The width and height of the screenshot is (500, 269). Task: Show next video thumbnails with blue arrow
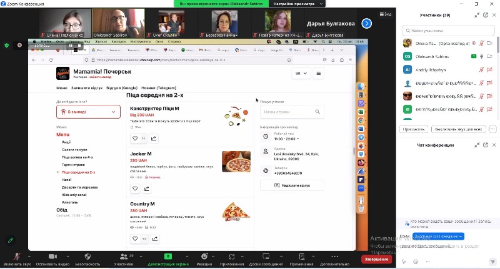point(367,24)
